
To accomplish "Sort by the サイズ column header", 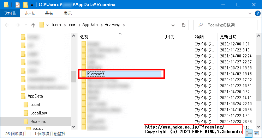I will (x=169, y=37).
